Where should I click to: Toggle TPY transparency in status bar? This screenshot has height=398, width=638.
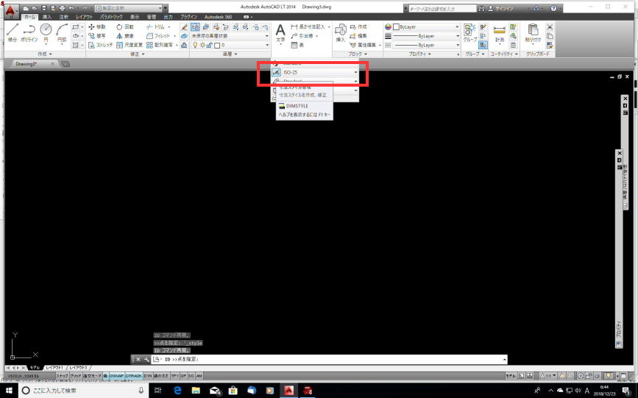click(174, 376)
